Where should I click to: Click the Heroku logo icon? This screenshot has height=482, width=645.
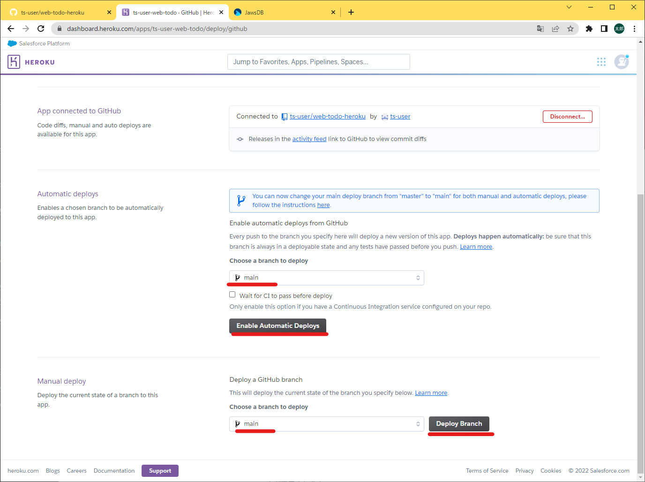click(14, 62)
